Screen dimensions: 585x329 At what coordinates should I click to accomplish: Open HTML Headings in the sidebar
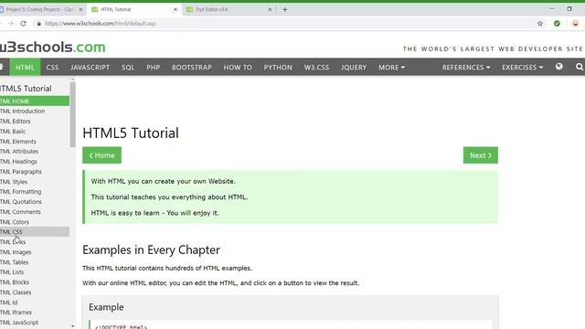point(35,162)
